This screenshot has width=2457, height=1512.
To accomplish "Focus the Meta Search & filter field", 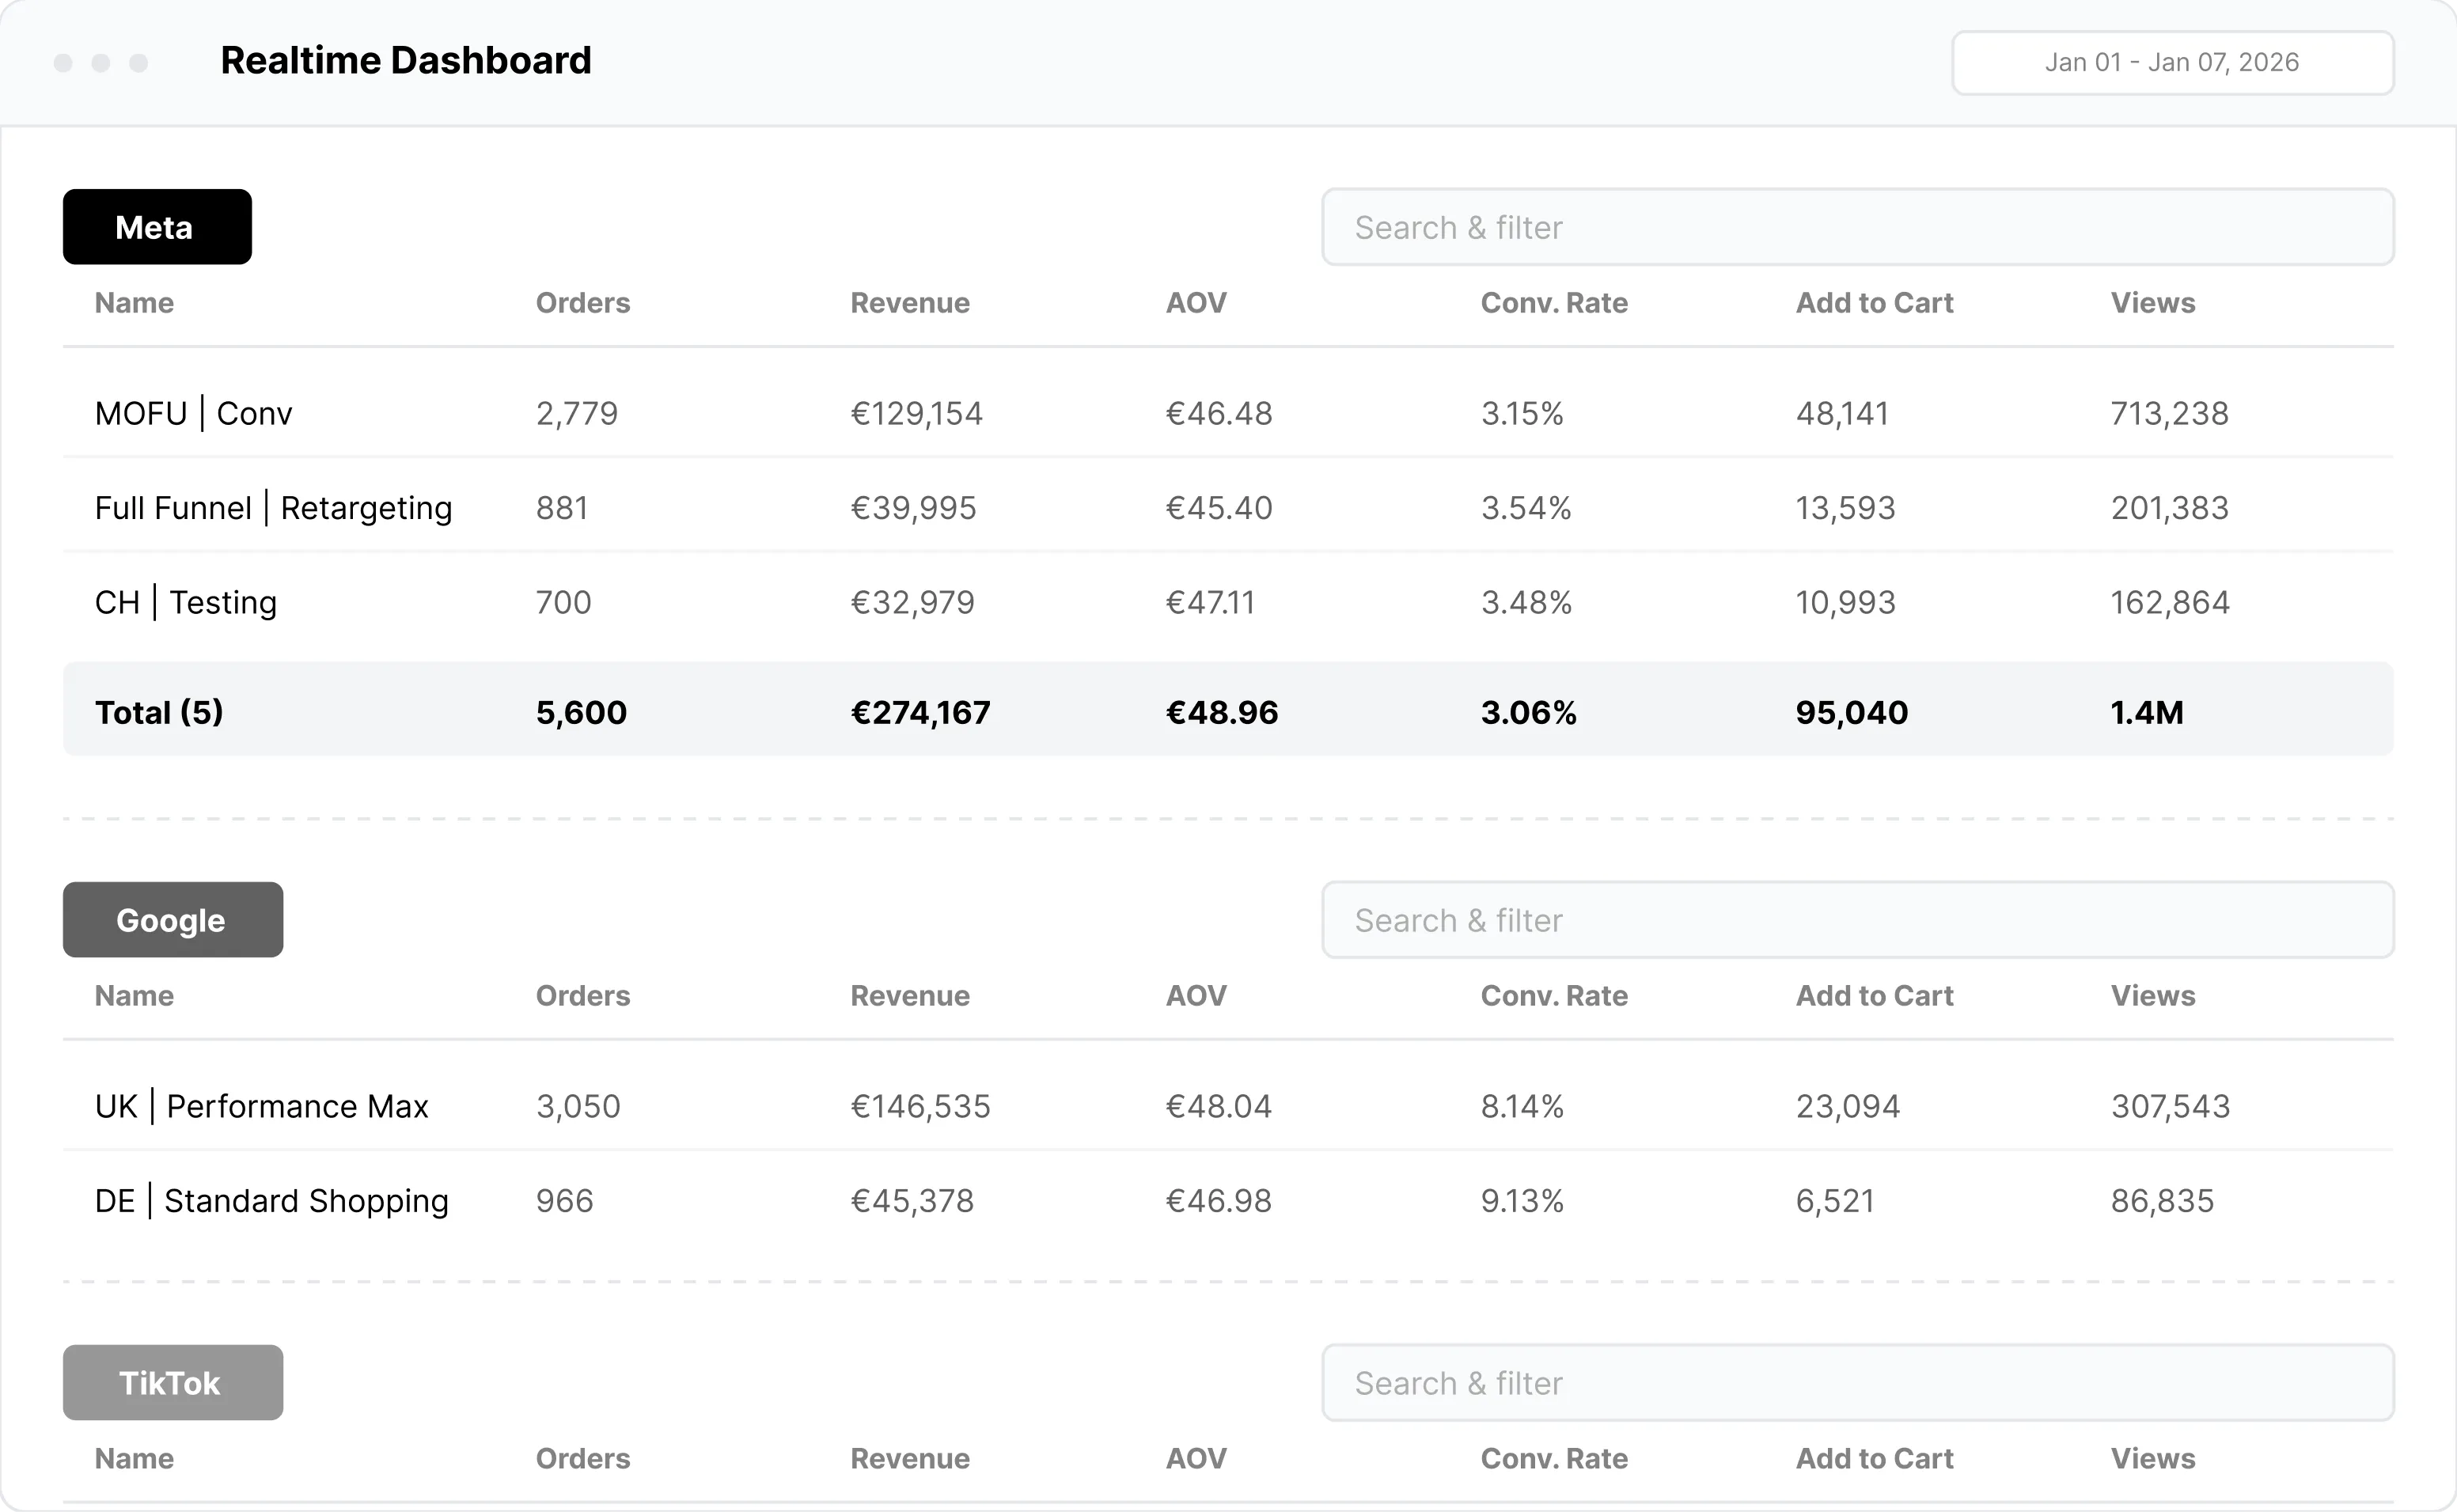I will [1857, 228].
